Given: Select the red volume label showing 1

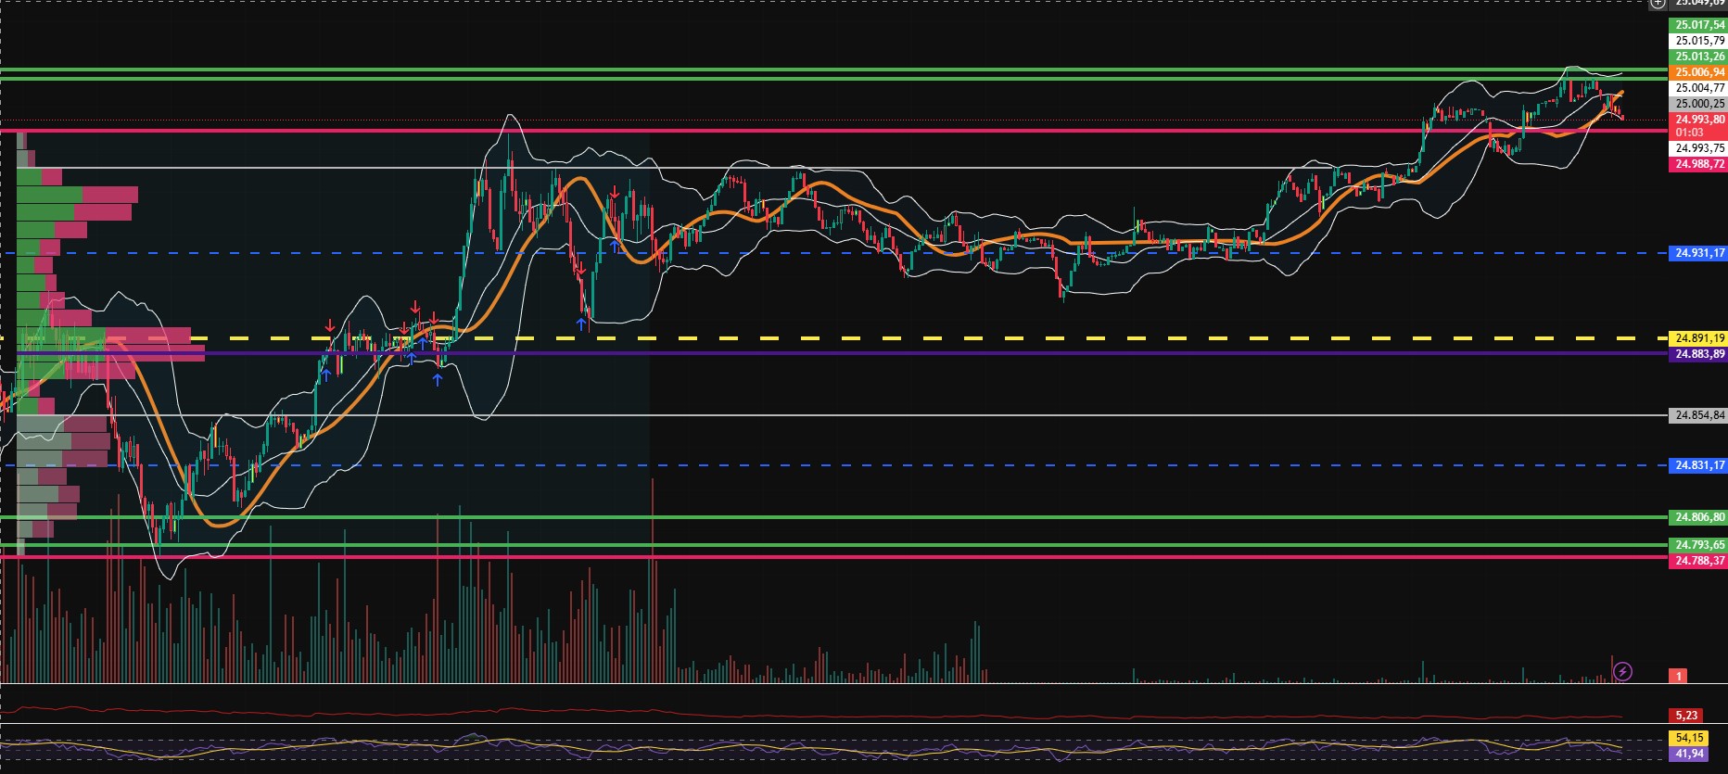Looking at the screenshot, I should tap(1678, 676).
